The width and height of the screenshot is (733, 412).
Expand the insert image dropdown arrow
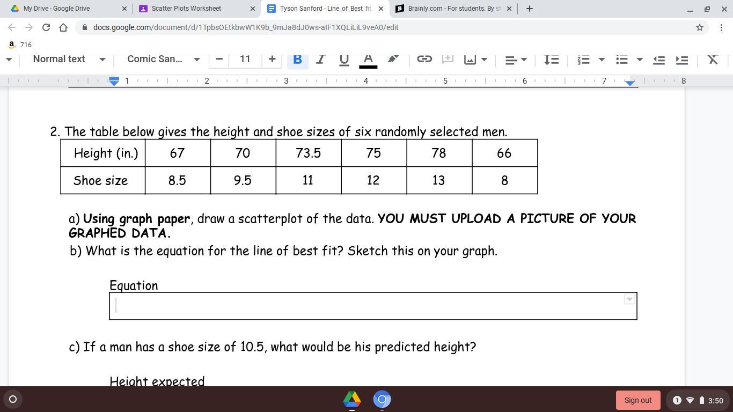(x=484, y=59)
